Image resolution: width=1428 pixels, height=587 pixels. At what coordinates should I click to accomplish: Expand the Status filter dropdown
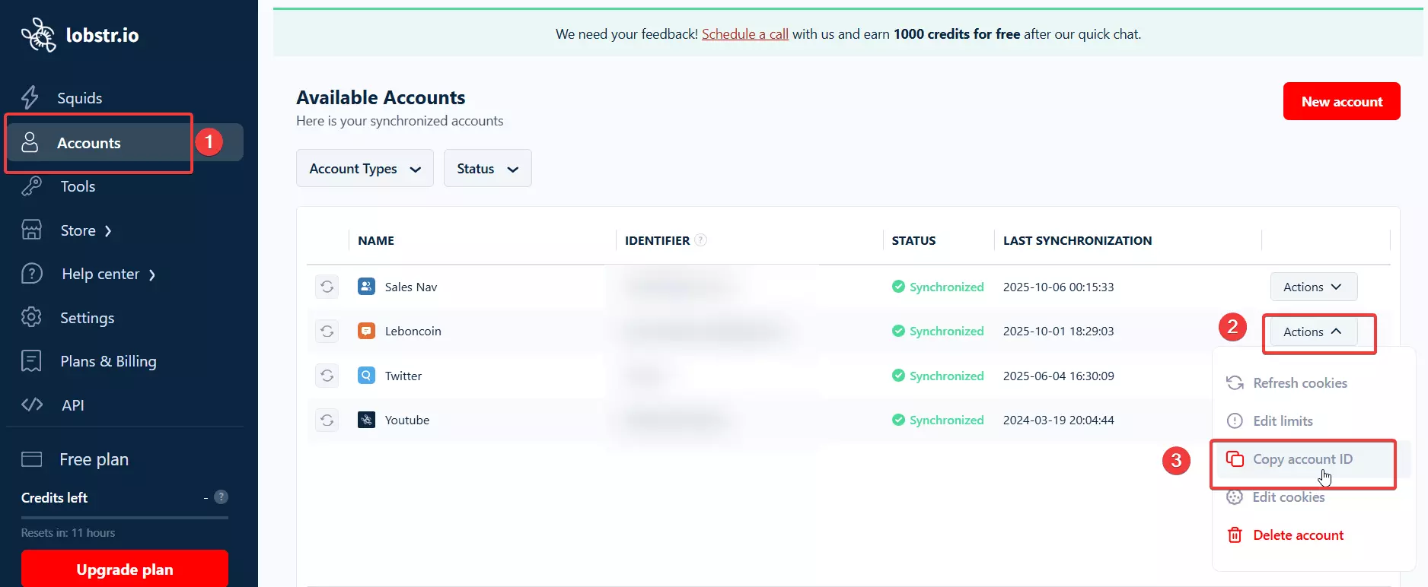487,169
